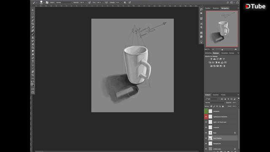Open brush Opacité value dropdown
270x152 pixels.
click(x=86, y=3)
